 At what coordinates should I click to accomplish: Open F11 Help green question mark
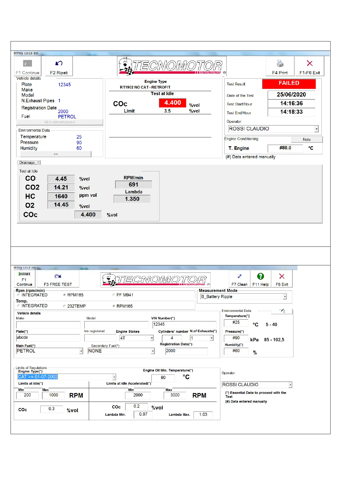tap(260, 276)
